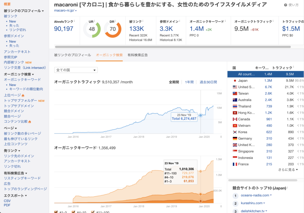
Task: Click the 3.3K referring domains count
Action: click(166, 29)
